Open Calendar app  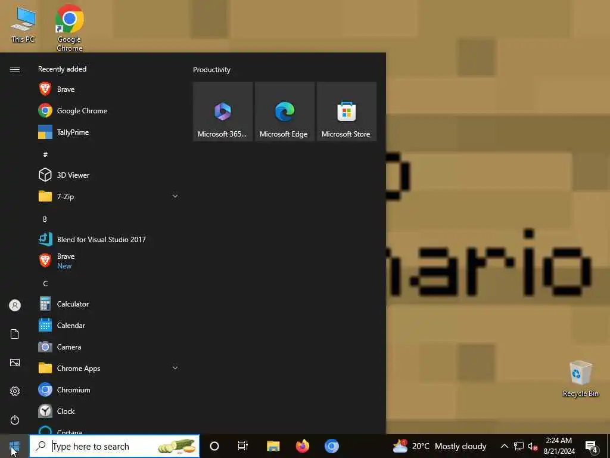click(109, 325)
